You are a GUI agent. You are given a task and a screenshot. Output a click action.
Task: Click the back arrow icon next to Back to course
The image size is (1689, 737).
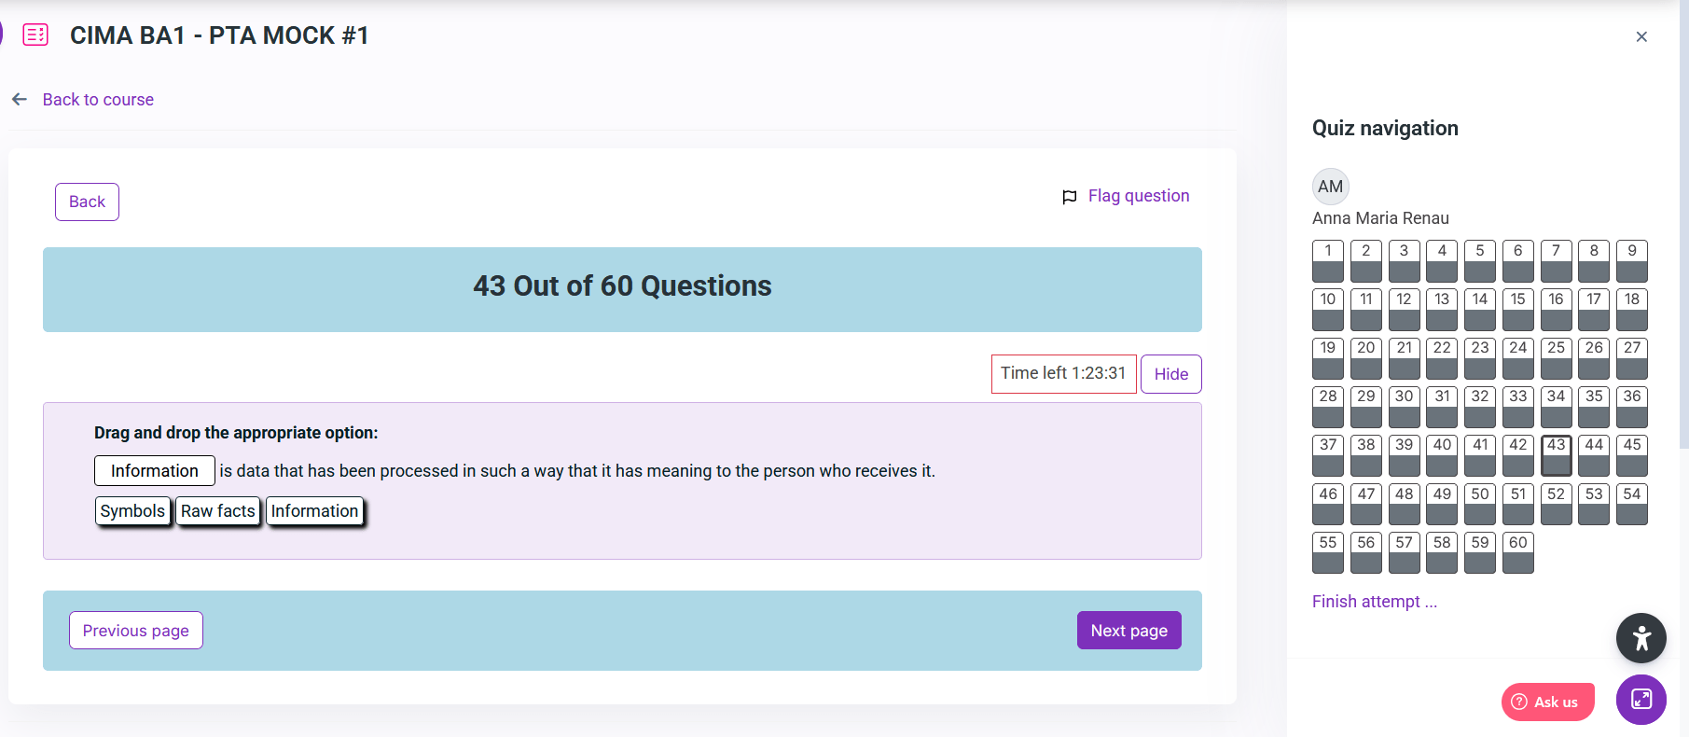point(20,100)
